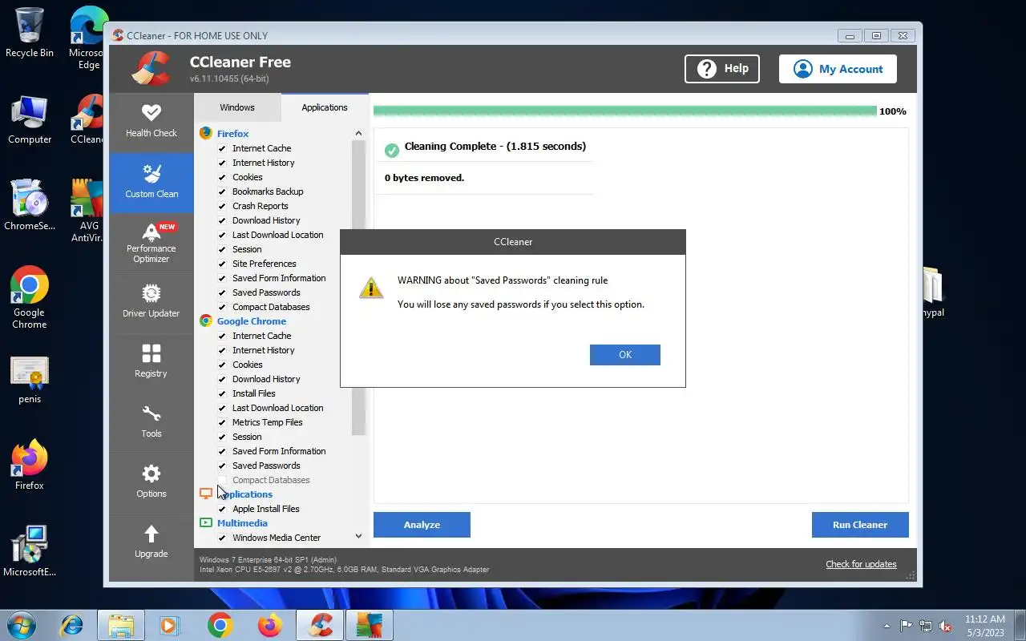
Task: Uncheck Firefox Saved Passwords
Action: [x=222, y=292]
